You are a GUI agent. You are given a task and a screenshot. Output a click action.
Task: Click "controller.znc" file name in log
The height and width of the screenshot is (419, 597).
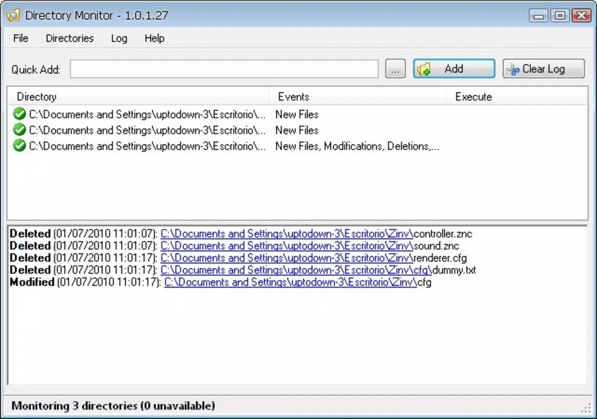[x=443, y=234]
